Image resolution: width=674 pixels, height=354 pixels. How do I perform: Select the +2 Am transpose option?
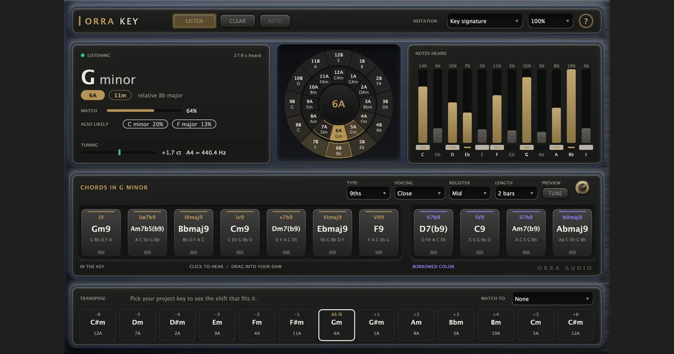point(416,325)
